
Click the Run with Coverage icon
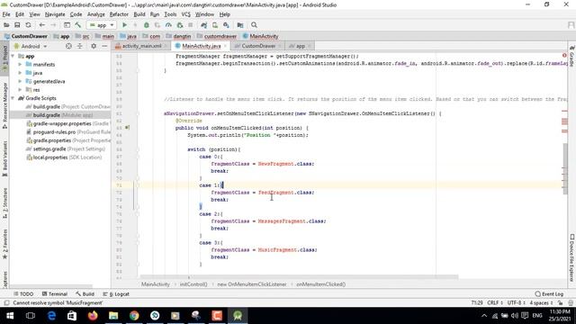pos(157,25)
